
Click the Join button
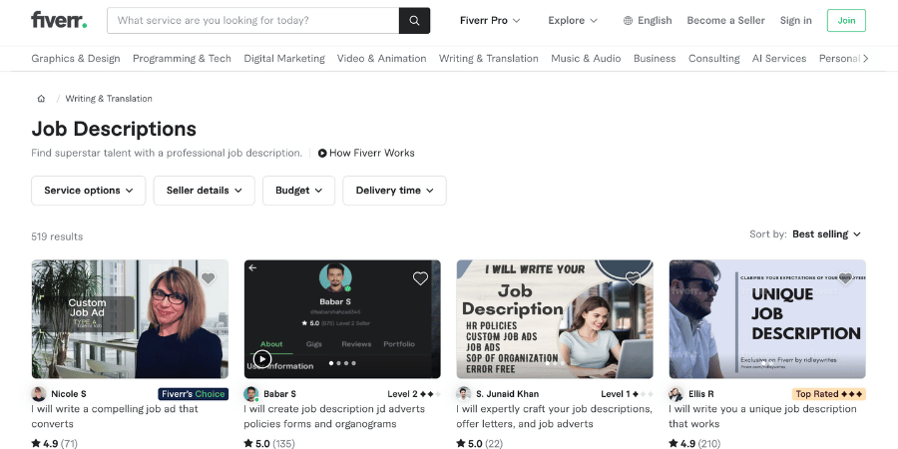click(846, 21)
